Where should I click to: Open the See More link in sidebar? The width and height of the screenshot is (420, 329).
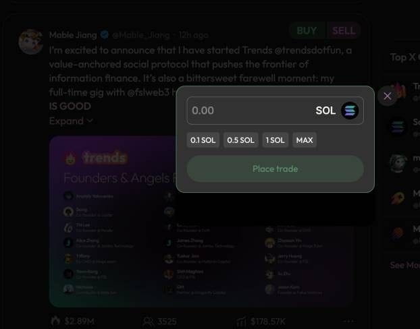(x=404, y=265)
